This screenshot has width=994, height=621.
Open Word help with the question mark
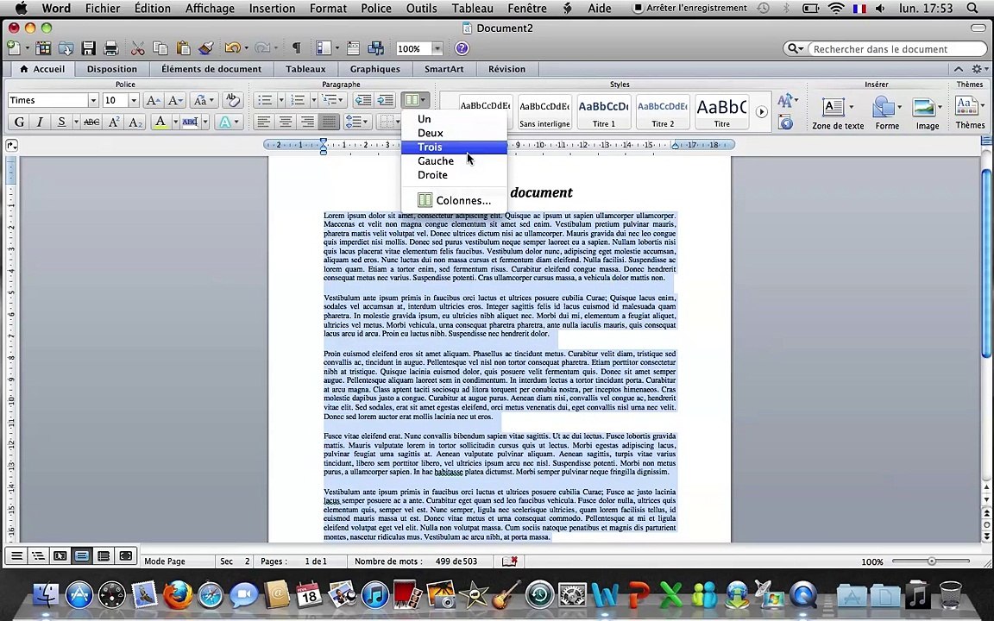462,48
